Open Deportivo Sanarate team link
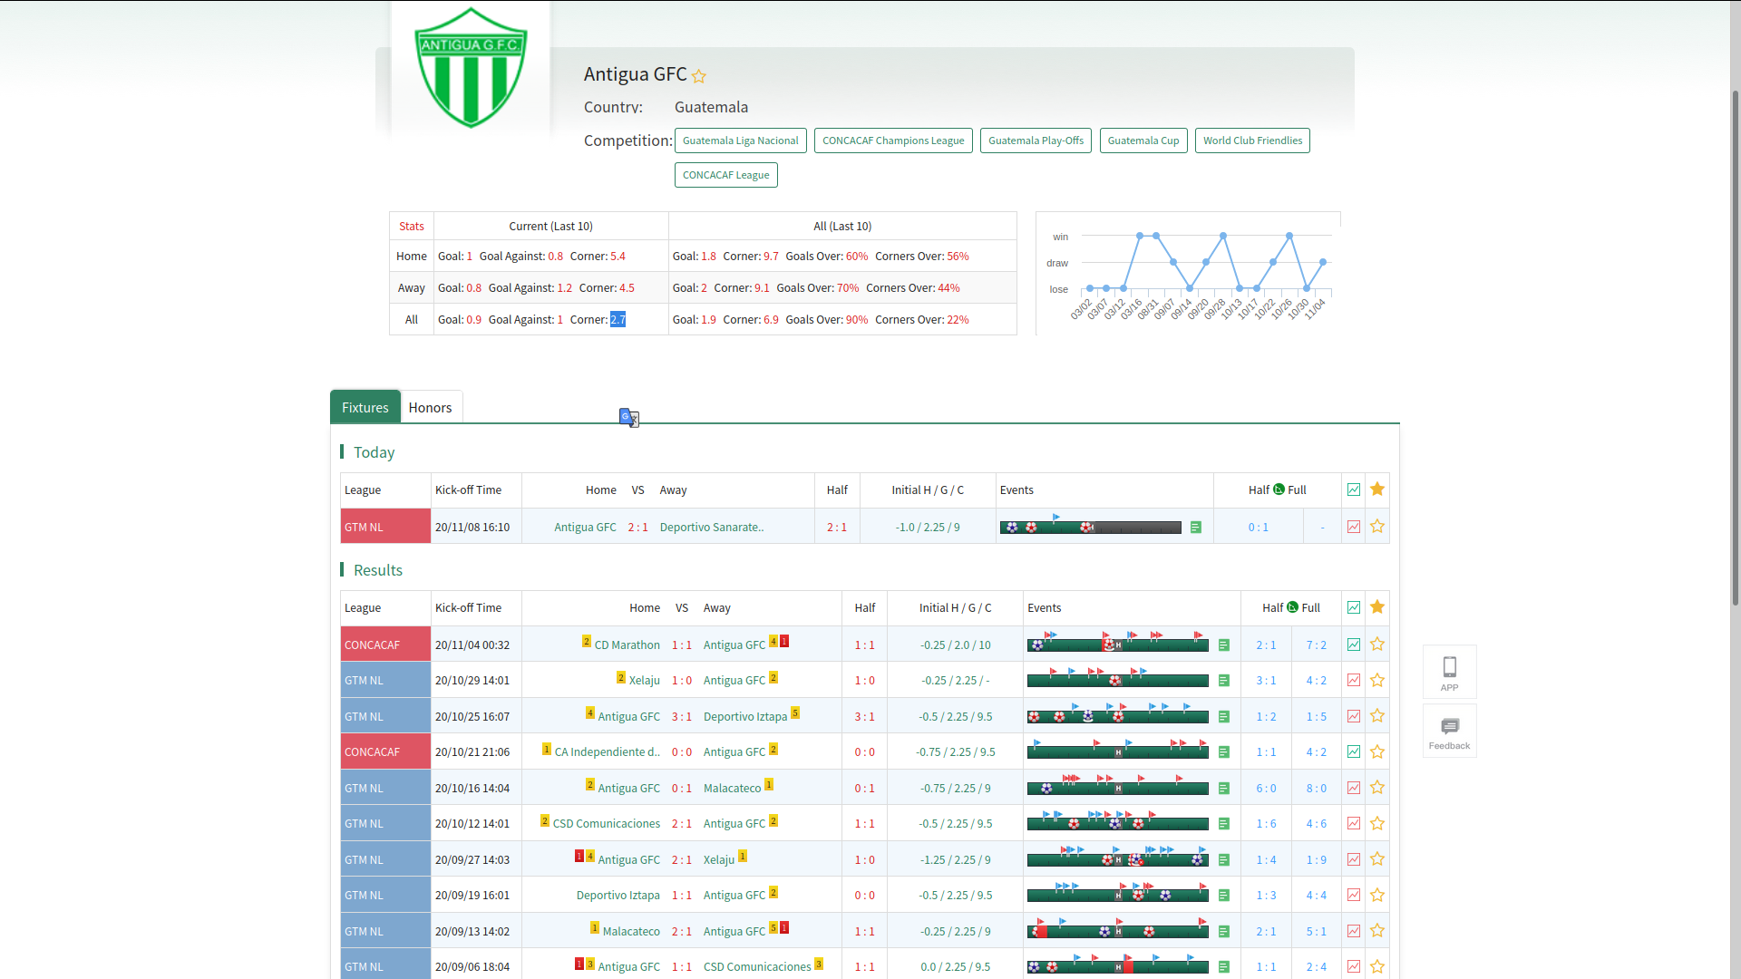The image size is (1741, 979). (x=712, y=528)
